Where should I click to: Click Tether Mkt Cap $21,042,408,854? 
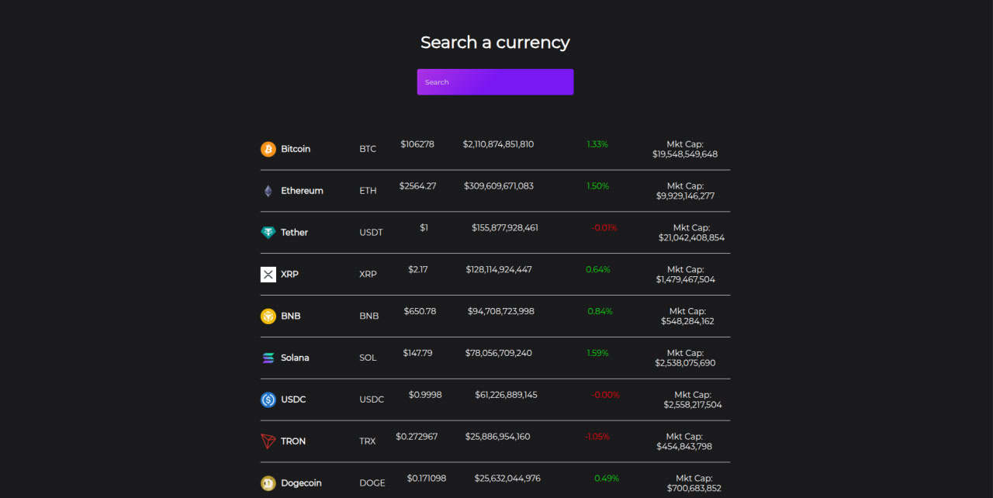tap(691, 233)
